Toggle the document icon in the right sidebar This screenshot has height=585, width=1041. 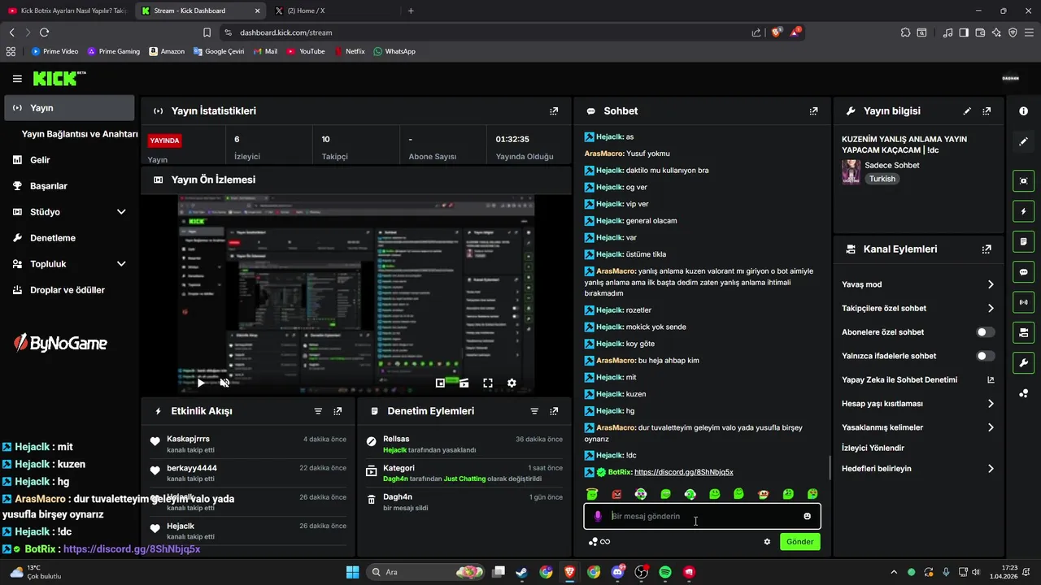pos(1023,242)
